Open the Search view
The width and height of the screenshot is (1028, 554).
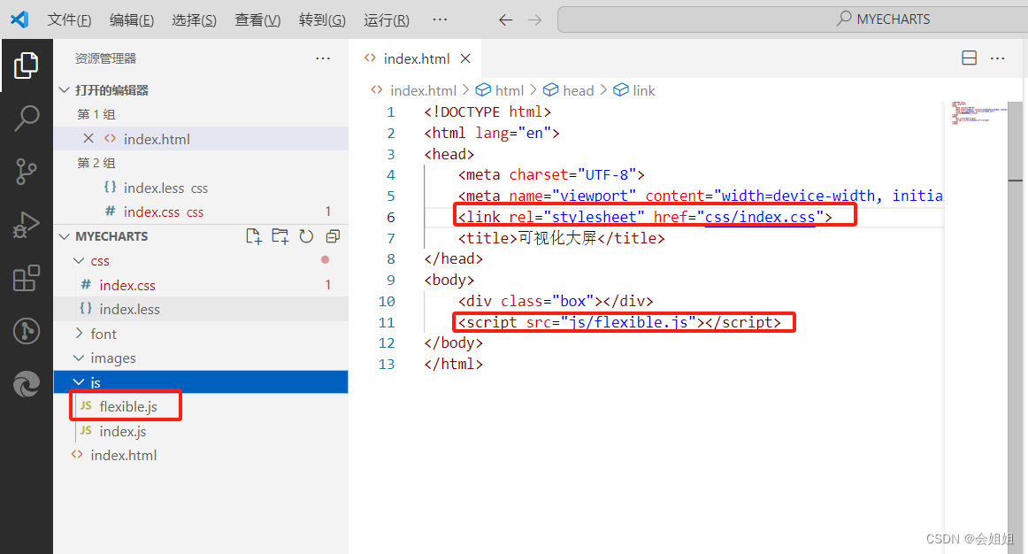(x=26, y=117)
